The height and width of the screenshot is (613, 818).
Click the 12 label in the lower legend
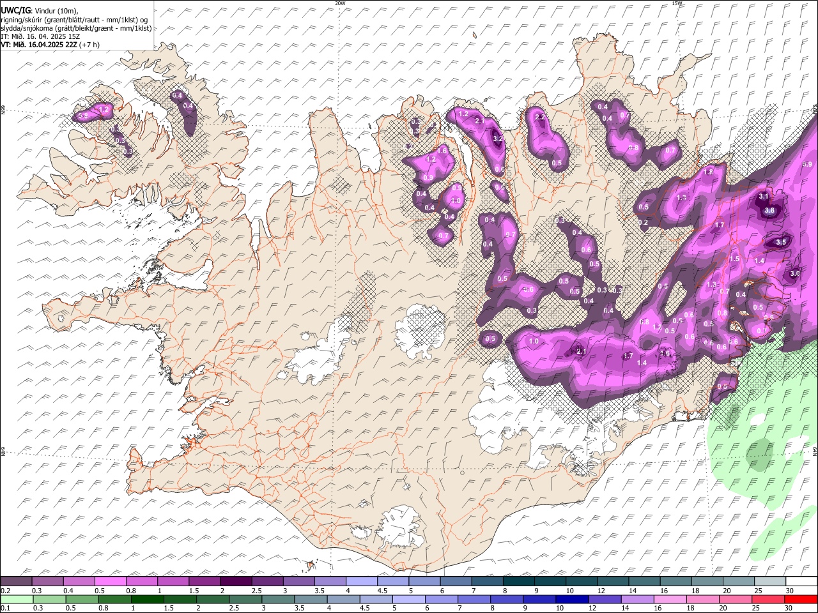pos(592,608)
